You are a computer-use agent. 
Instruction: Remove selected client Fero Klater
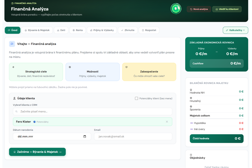point(167,122)
